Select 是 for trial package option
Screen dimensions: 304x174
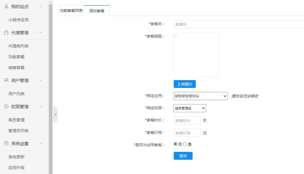tap(185, 144)
